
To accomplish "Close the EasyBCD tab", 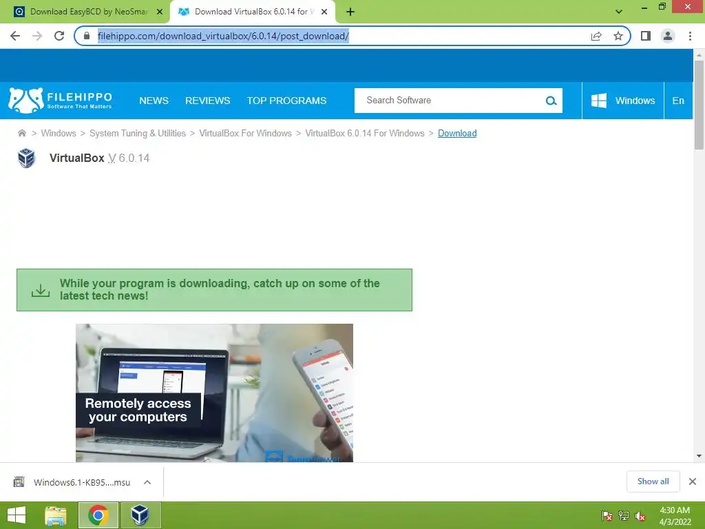I will 160,12.
